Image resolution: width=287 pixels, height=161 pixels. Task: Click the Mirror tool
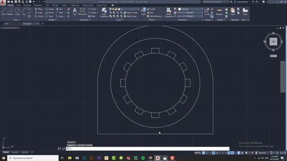[x=50, y=13]
